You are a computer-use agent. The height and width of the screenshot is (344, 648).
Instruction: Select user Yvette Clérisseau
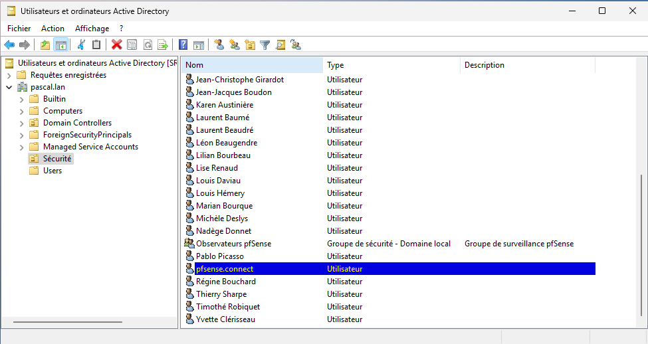pos(225,319)
